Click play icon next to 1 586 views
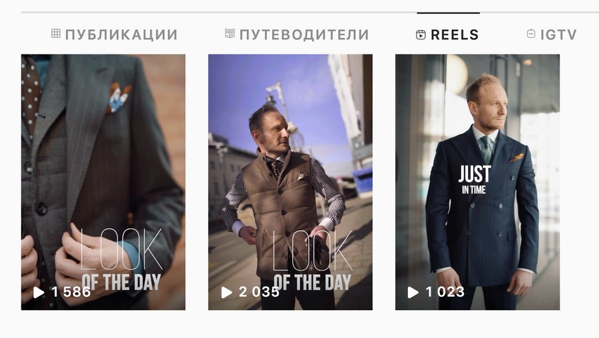 click(39, 292)
